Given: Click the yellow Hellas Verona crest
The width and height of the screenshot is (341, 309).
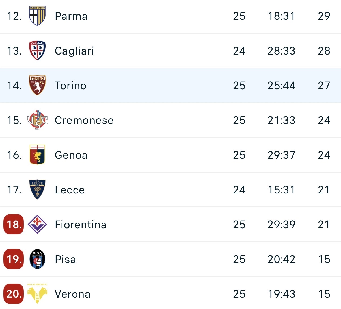Looking at the screenshot, I should pyautogui.click(x=37, y=294).
